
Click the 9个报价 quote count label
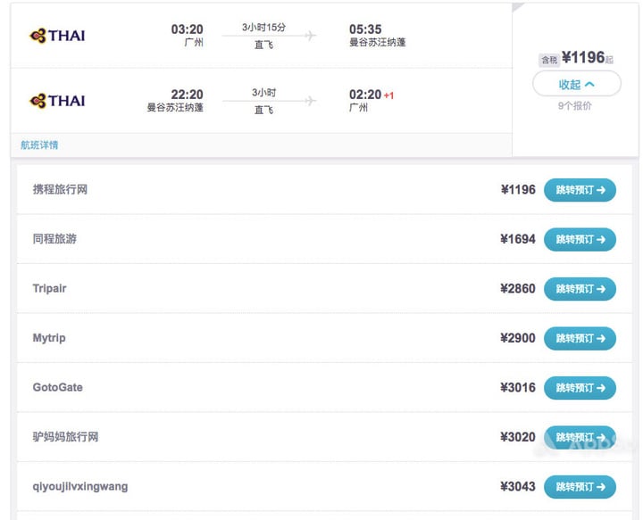coord(574,106)
